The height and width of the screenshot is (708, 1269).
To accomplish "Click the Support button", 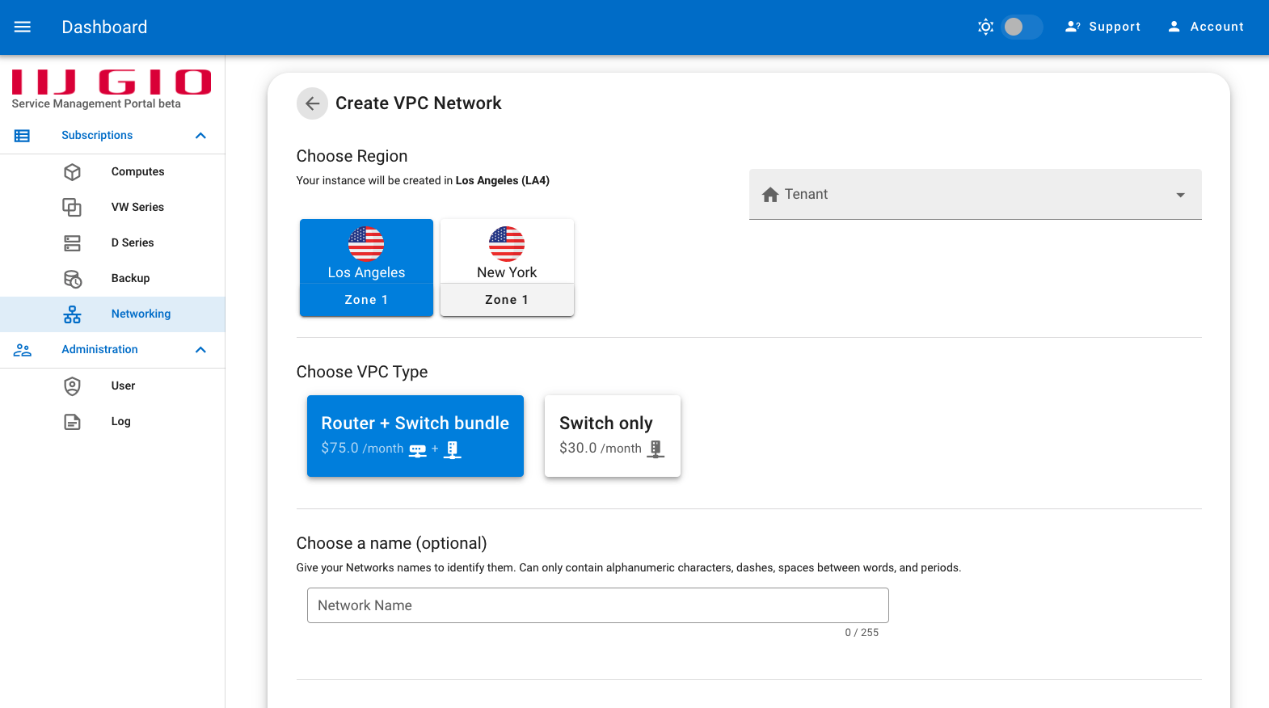I will (x=1102, y=27).
